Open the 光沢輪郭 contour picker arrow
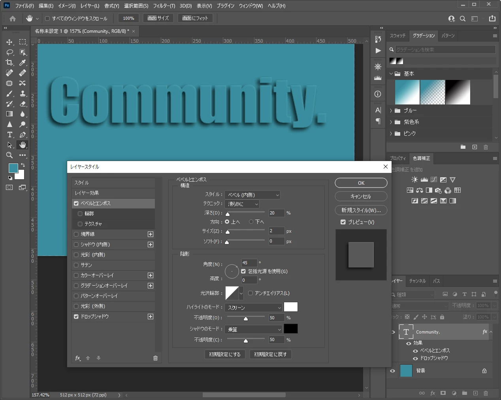 point(241,294)
